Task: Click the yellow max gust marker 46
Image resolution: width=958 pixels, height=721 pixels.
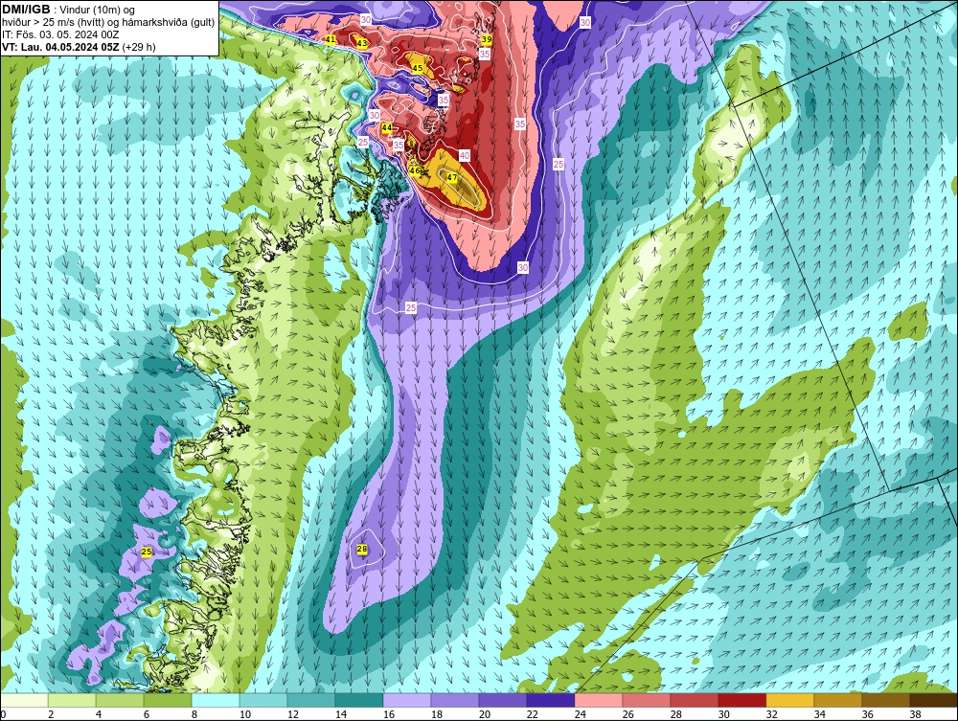Action: (x=414, y=170)
